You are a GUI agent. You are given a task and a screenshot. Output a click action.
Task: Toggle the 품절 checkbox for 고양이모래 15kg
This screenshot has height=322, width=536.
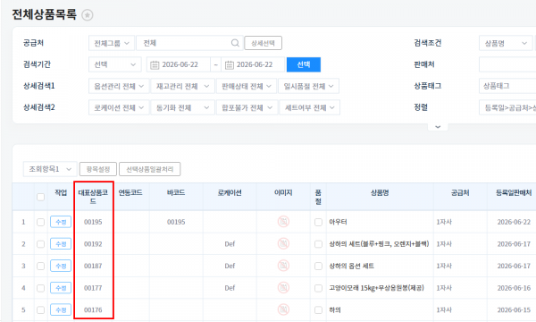click(x=318, y=288)
